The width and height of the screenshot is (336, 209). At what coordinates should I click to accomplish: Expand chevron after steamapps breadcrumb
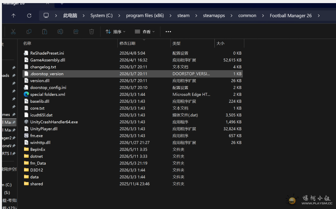point(232,16)
